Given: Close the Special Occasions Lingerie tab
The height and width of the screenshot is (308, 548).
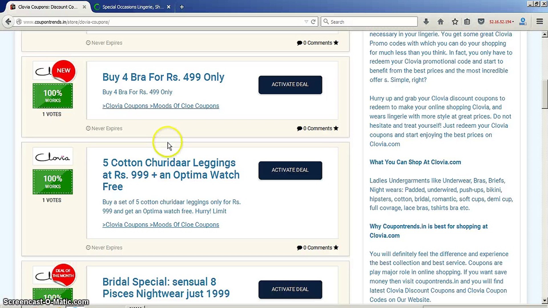Looking at the screenshot, I should [x=169, y=7].
